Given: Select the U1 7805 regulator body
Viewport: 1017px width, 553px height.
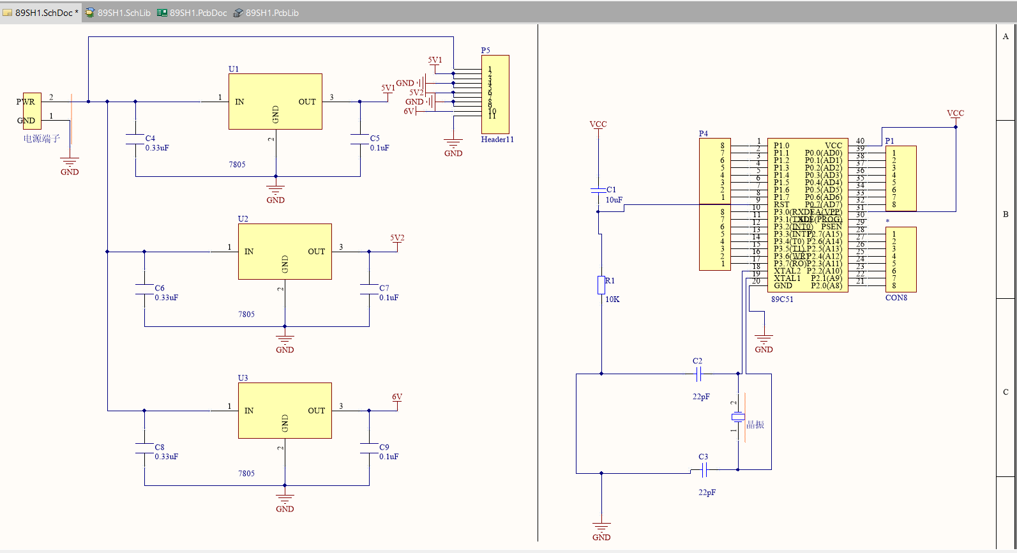Looking at the screenshot, I should (x=275, y=102).
